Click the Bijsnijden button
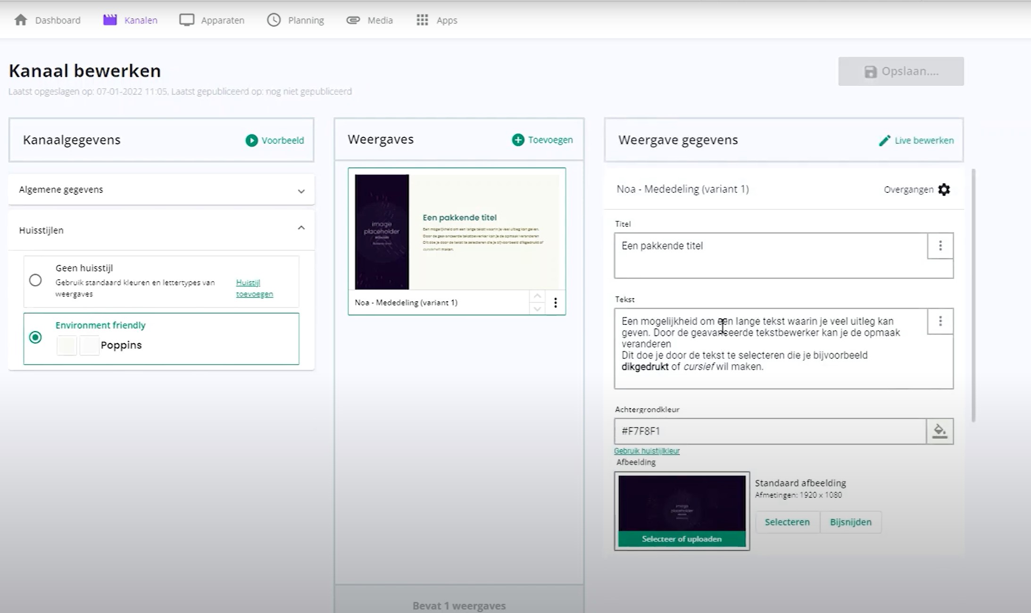The height and width of the screenshot is (613, 1031). point(850,522)
